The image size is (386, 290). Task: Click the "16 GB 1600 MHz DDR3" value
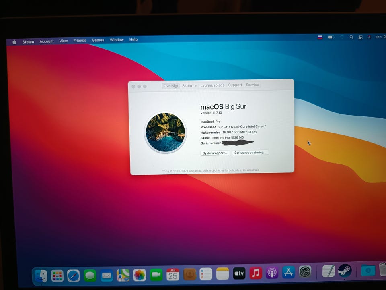pos(239,132)
